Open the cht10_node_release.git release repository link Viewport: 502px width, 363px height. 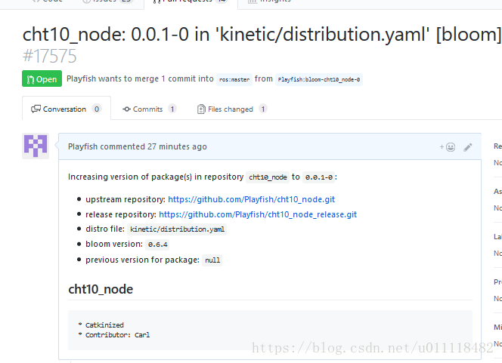[258, 214]
